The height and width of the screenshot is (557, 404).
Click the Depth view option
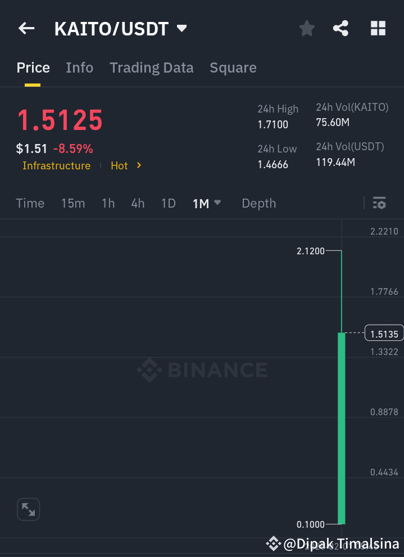(258, 203)
